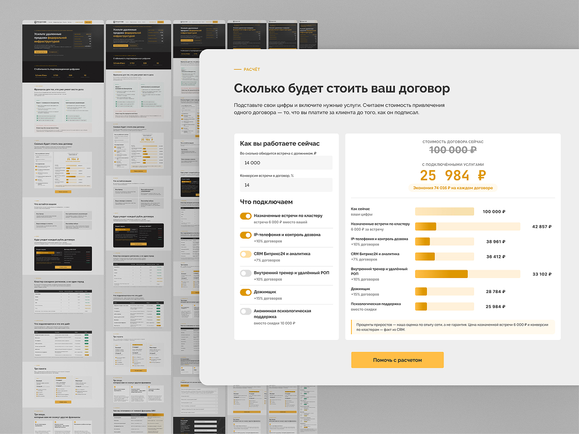The width and height of the screenshot is (579, 434).
Task: Click the Психологическая поддержка 25 984 ₽ bar
Action: 445,306
